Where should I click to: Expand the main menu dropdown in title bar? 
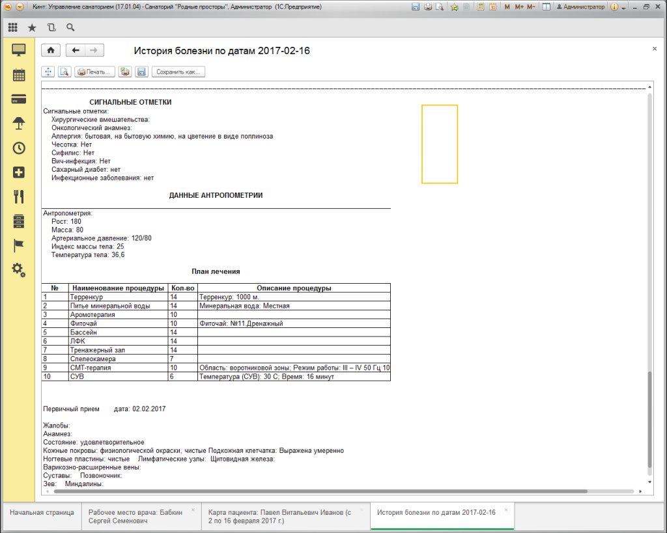pyautogui.click(x=20, y=7)
